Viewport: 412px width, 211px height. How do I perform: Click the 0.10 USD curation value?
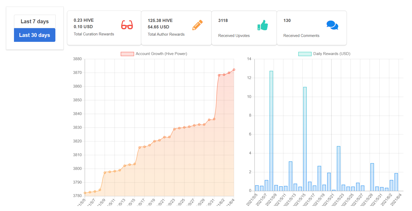coord(83,27)
